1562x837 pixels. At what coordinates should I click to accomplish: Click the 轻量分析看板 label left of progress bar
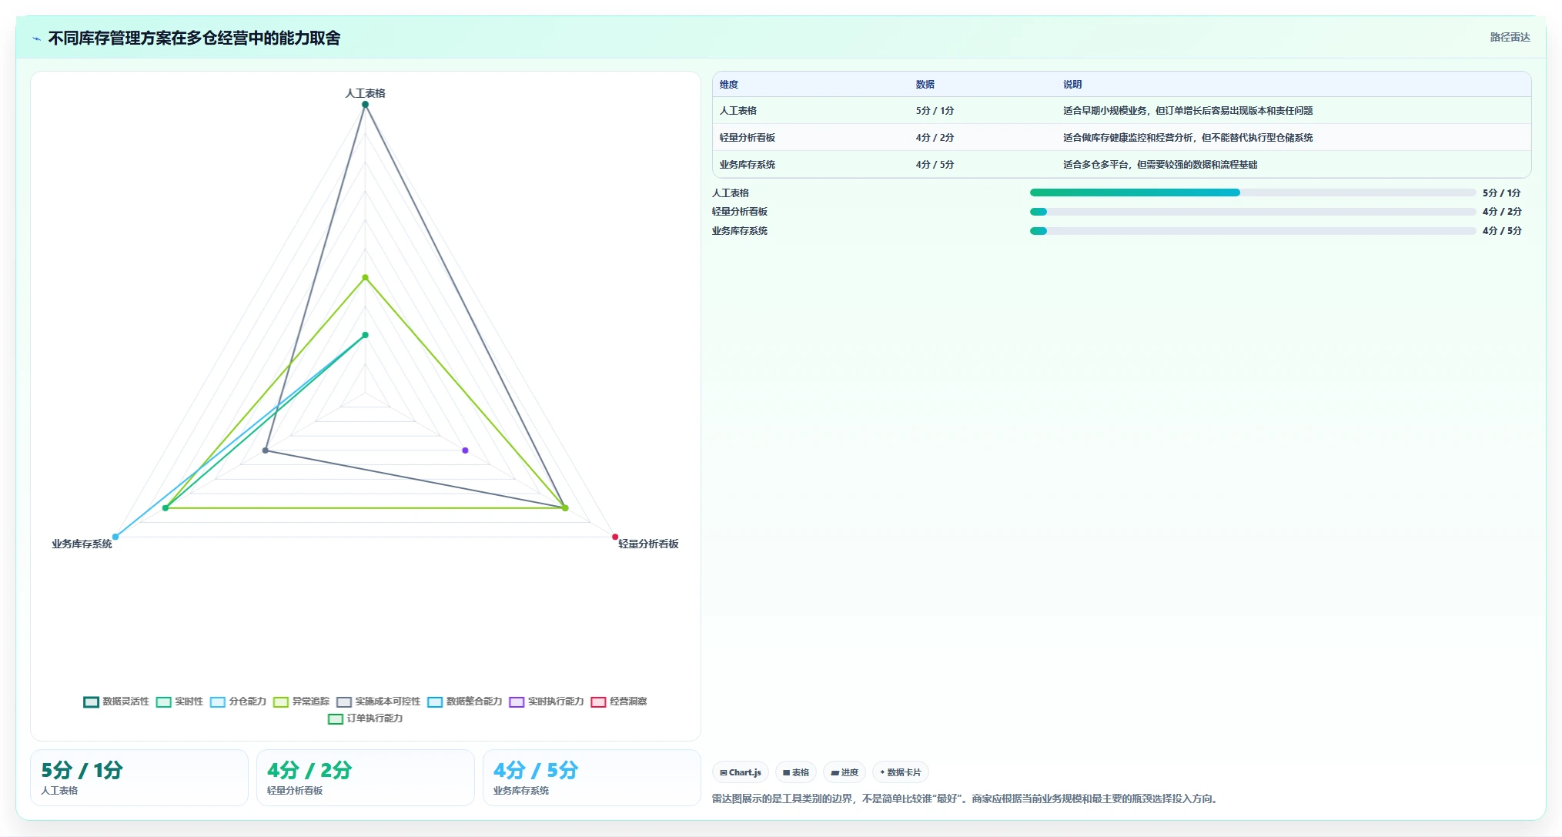740,212
